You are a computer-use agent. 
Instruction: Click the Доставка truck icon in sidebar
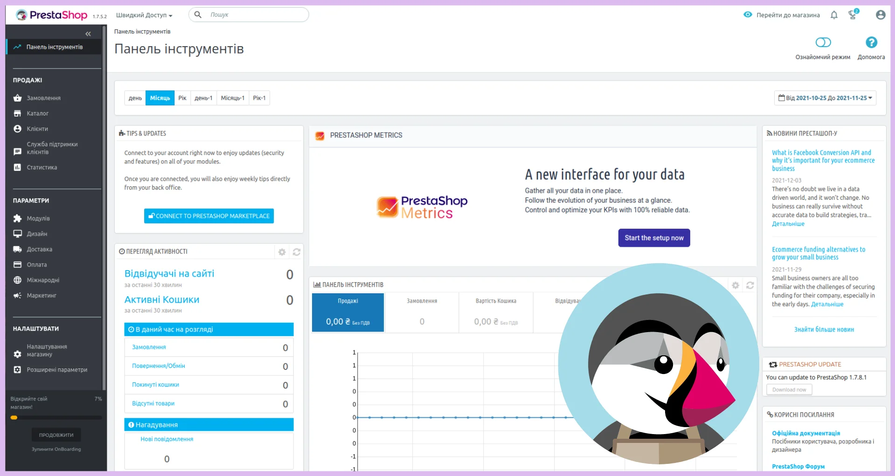tap(18, 249)
